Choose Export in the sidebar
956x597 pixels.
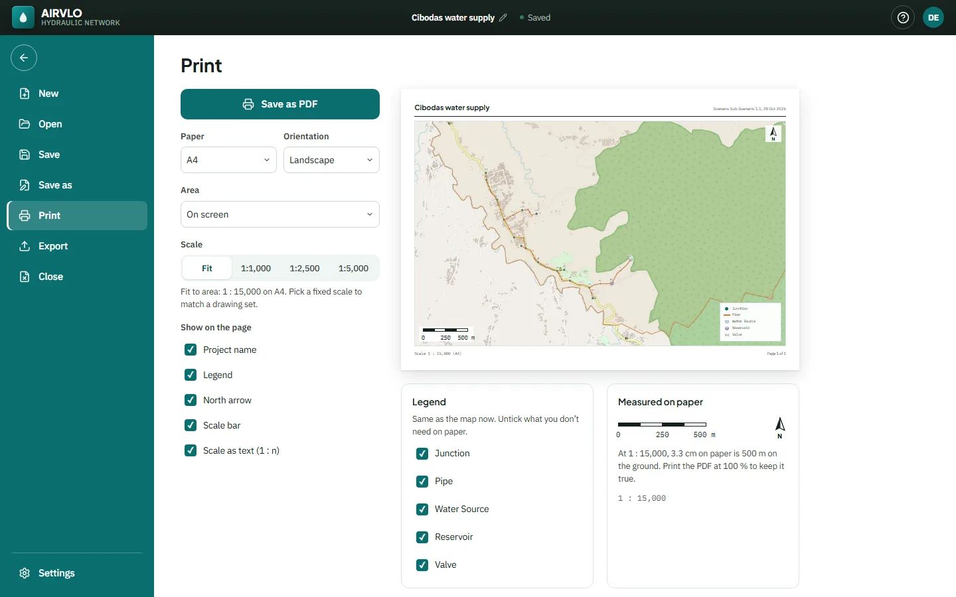point(77,246)
